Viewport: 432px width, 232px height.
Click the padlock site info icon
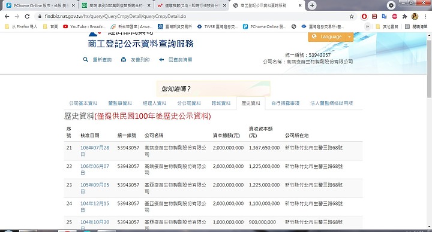(x=40, y=17)
